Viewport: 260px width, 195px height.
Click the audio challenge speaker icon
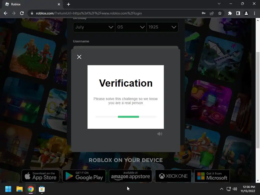(160, 134)
